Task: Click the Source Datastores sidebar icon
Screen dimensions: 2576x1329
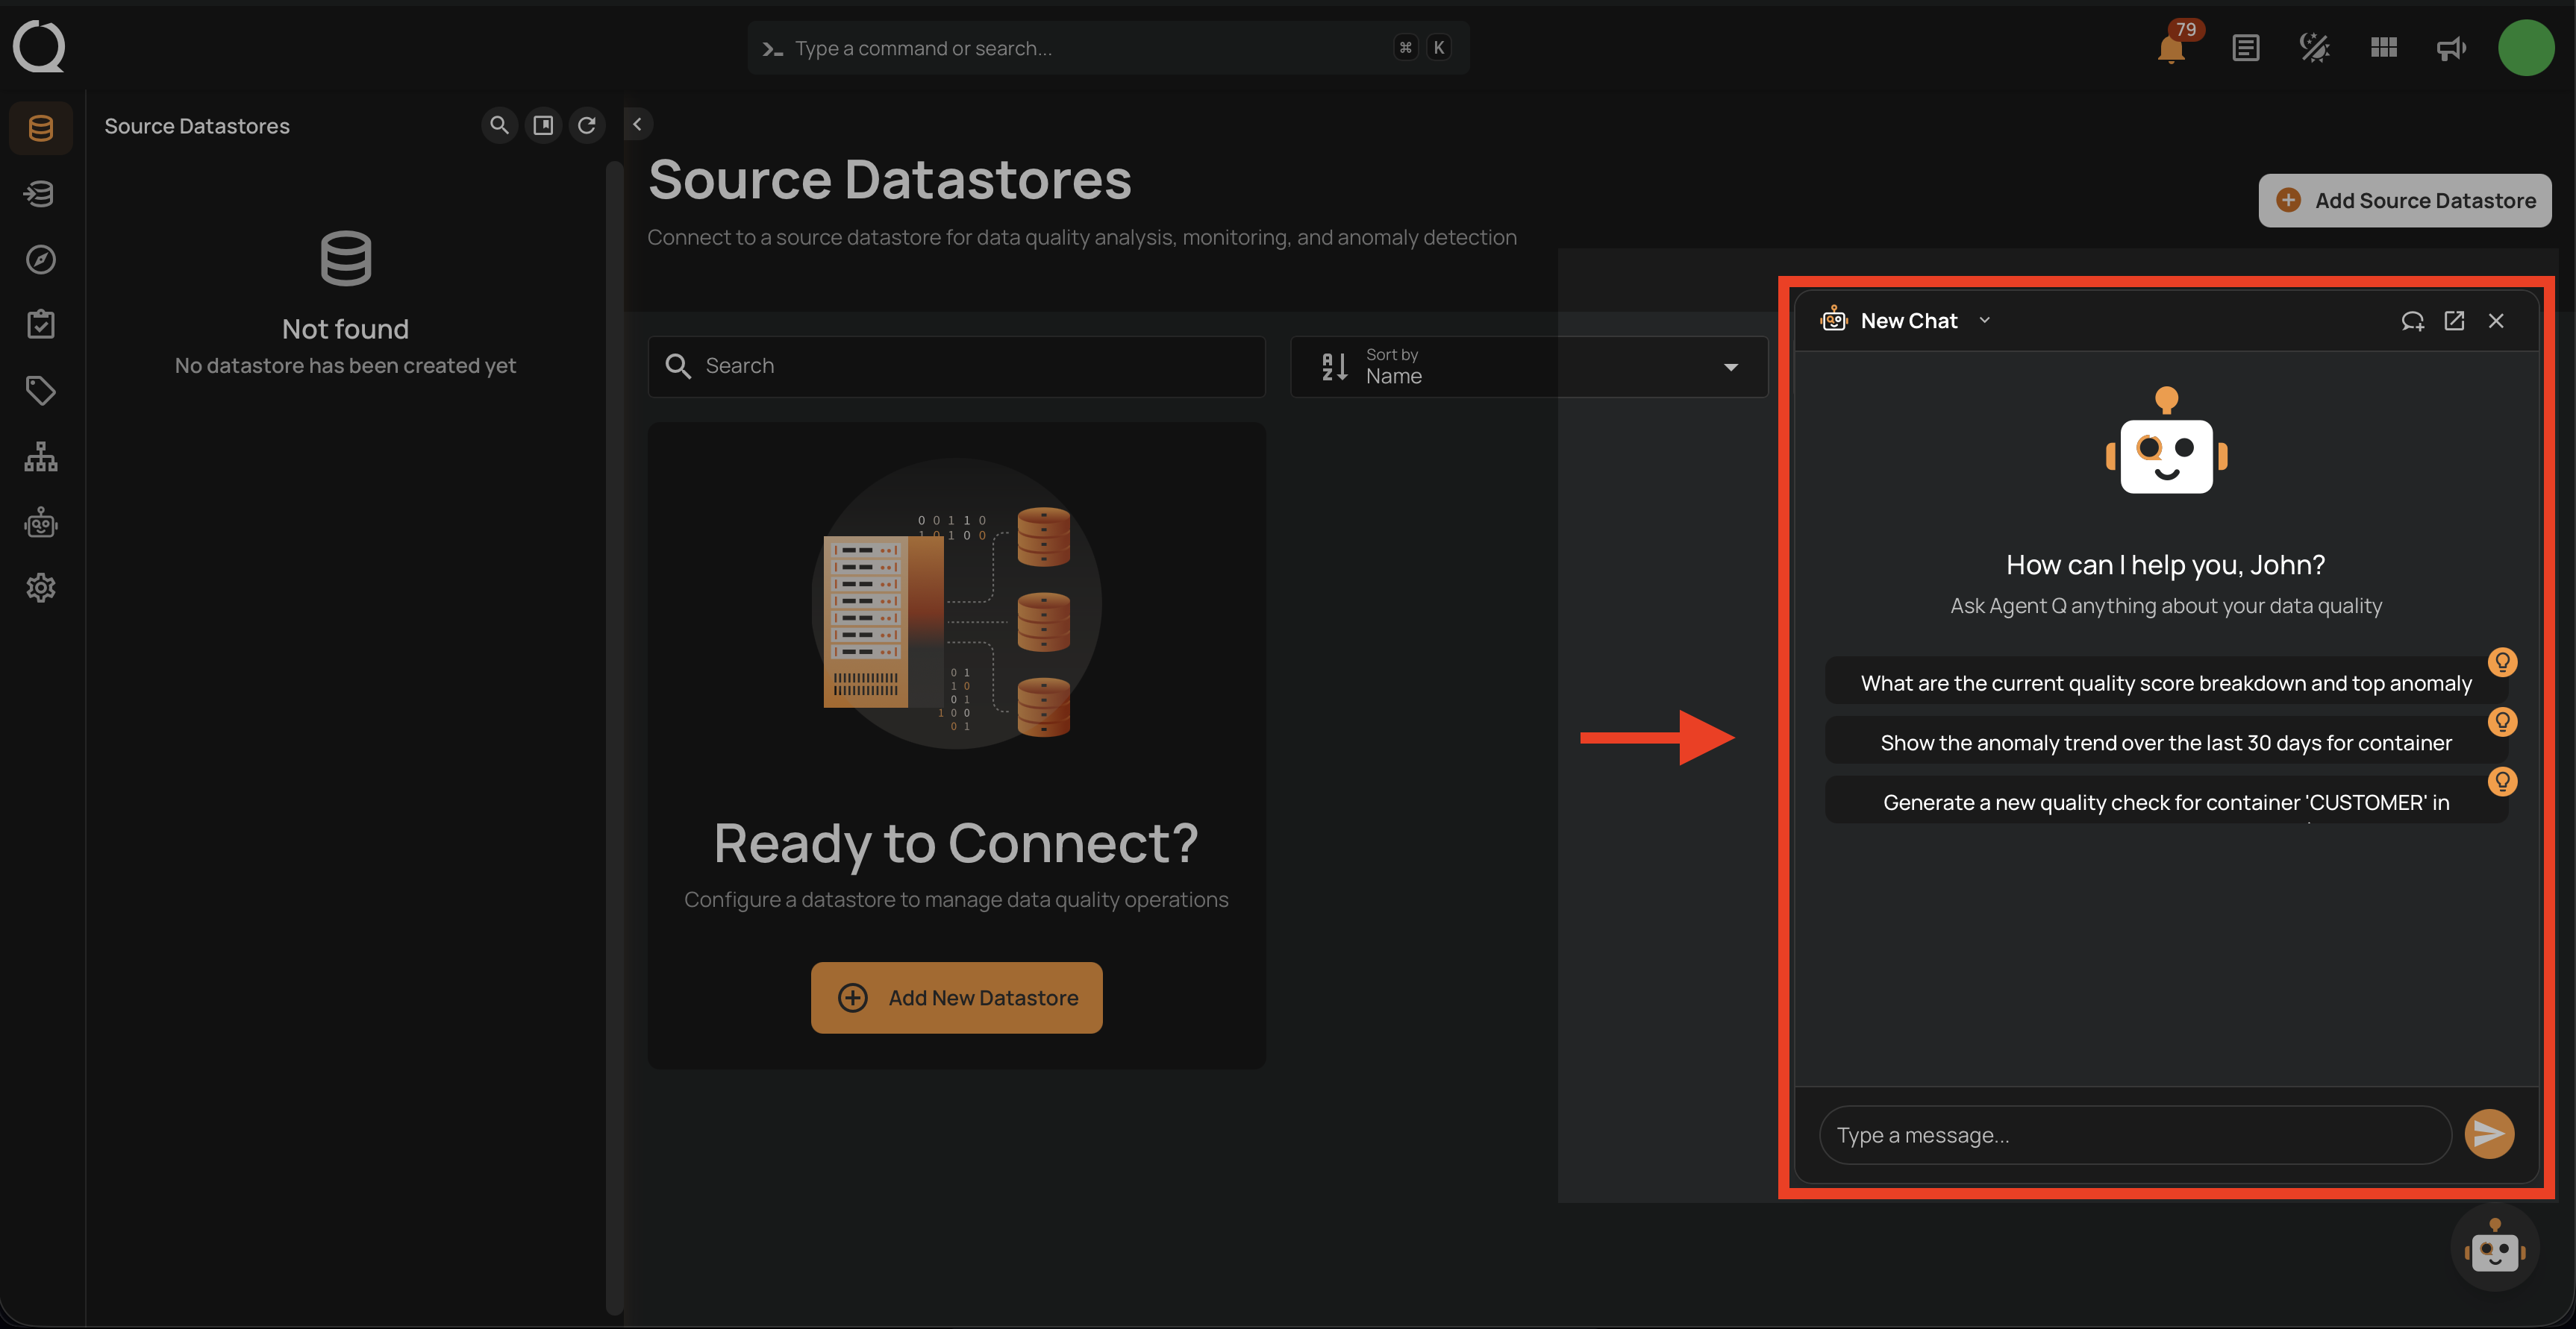Action: [41, 128]
